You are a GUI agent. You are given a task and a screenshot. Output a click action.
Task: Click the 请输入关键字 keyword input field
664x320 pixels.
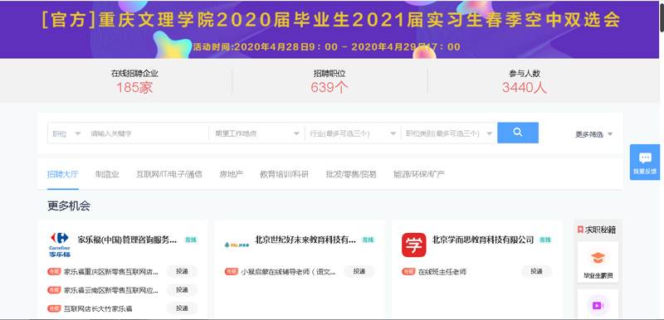[147, 133]
